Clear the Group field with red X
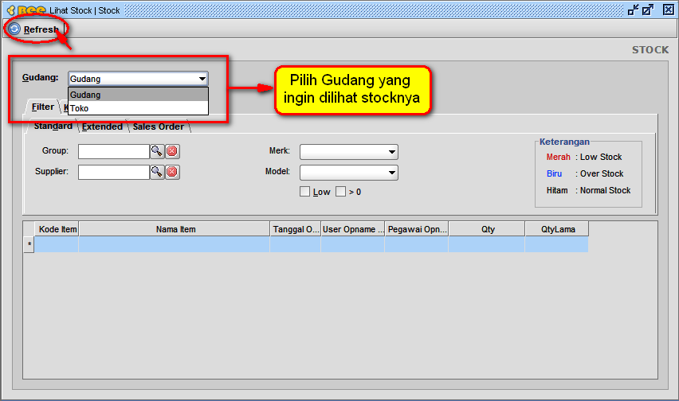The width and height of the screenshot is (679, 401). coord(172,151)
